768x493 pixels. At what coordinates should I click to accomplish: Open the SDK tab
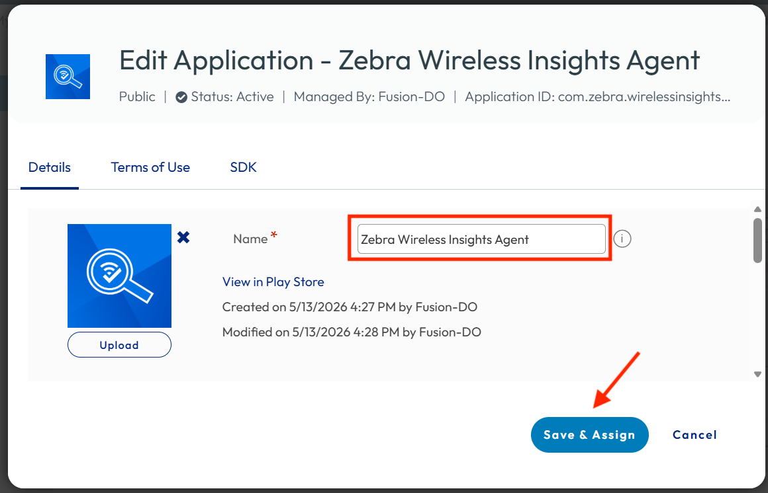pos(244,167)
